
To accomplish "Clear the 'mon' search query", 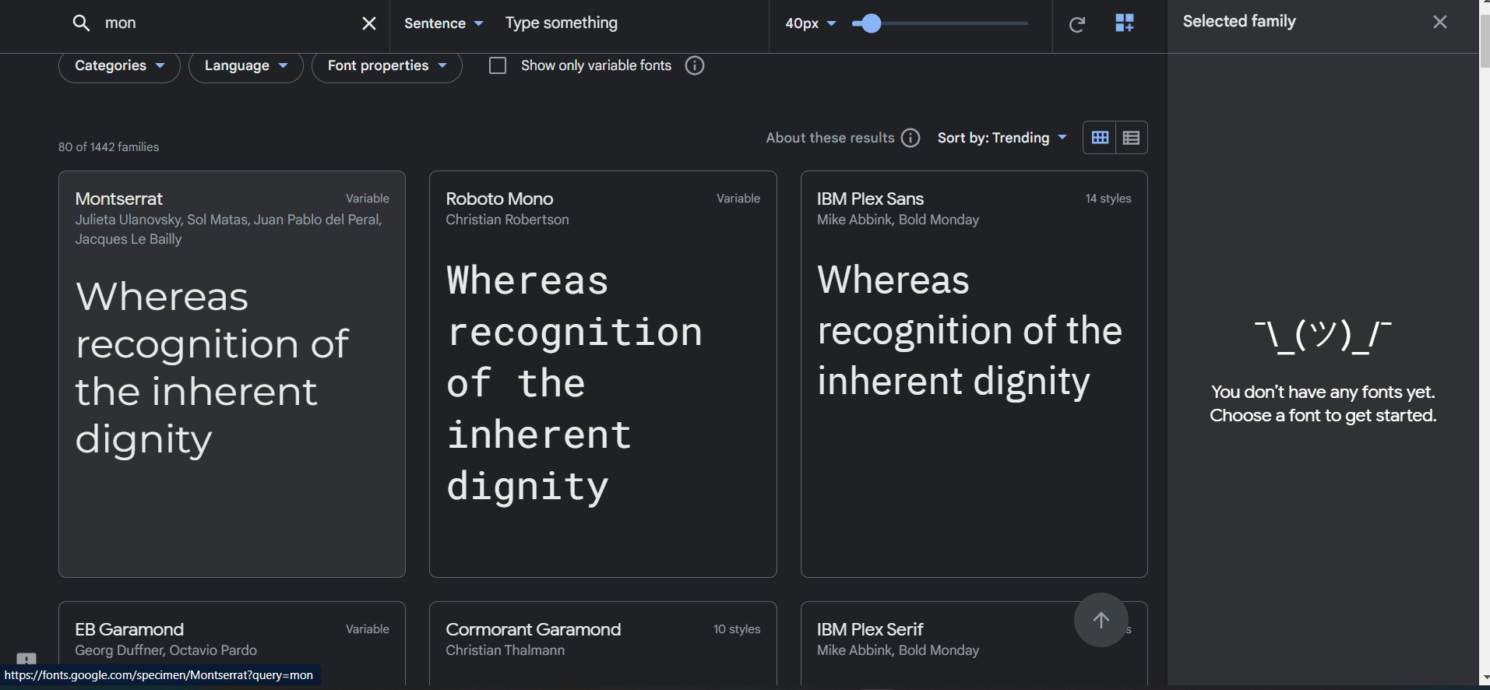I will [369, 23].
